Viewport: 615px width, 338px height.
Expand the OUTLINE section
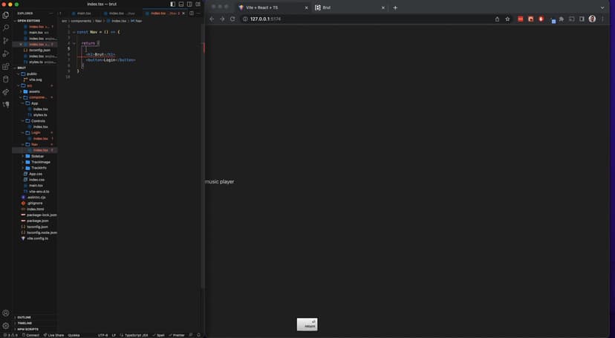coord(24,317)
